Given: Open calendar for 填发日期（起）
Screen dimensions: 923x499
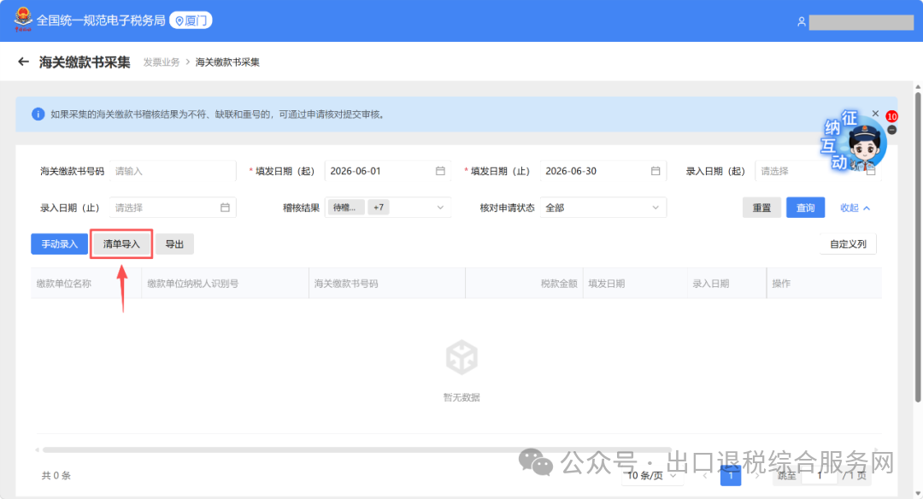Looking at the screenshot, I should pos(440,171).
